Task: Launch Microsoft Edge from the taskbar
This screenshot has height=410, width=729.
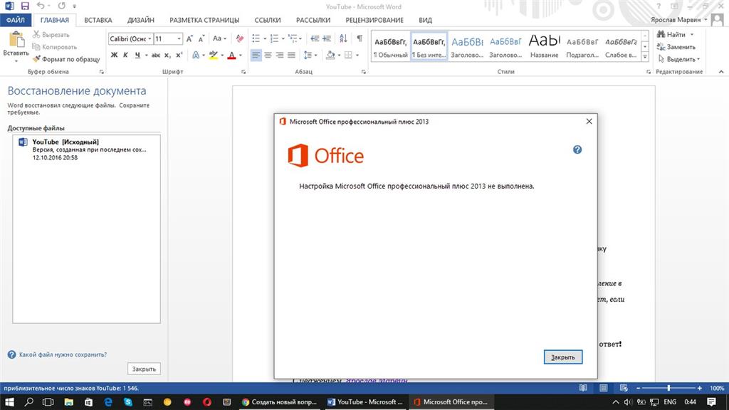Action: coord(108,401)
